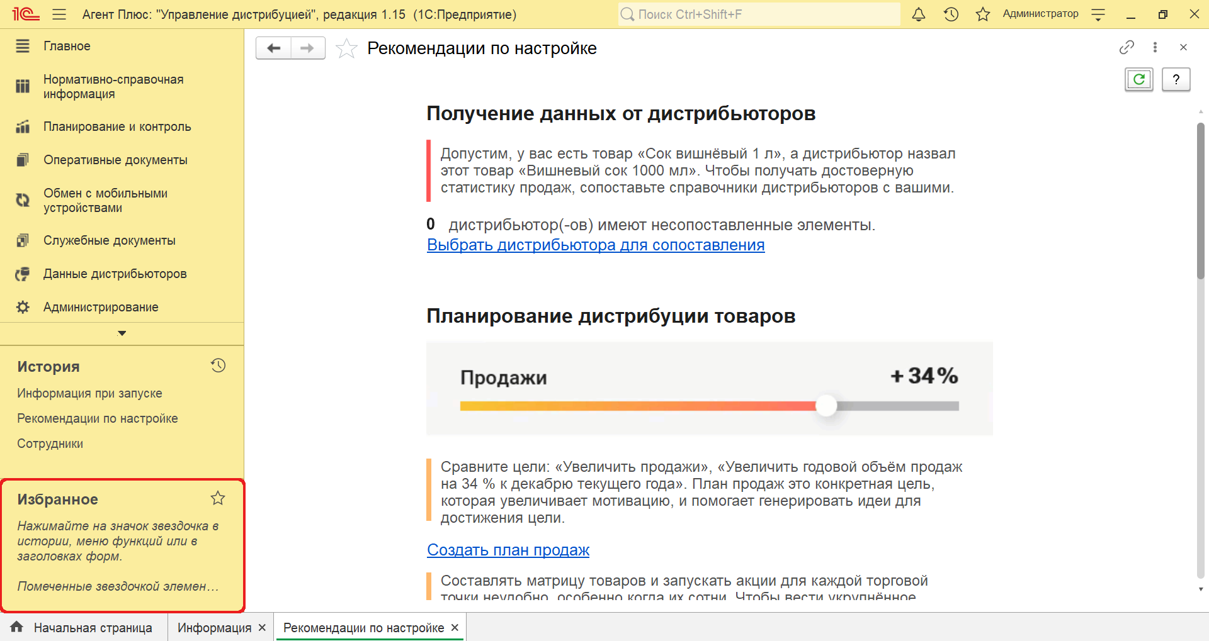Switch to the Информация tab

click(214, 628)
